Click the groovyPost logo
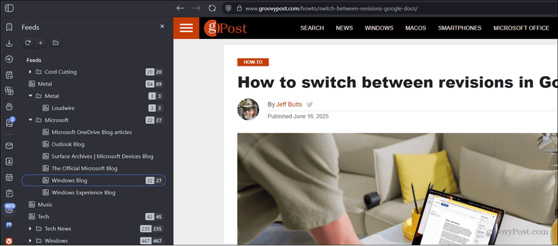The height and width of the screenshot is (246, 558). (226, 28)
